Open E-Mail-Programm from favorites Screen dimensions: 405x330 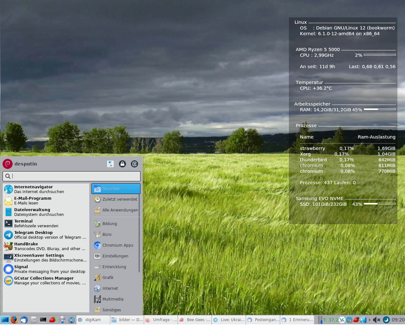click(46, 201)
